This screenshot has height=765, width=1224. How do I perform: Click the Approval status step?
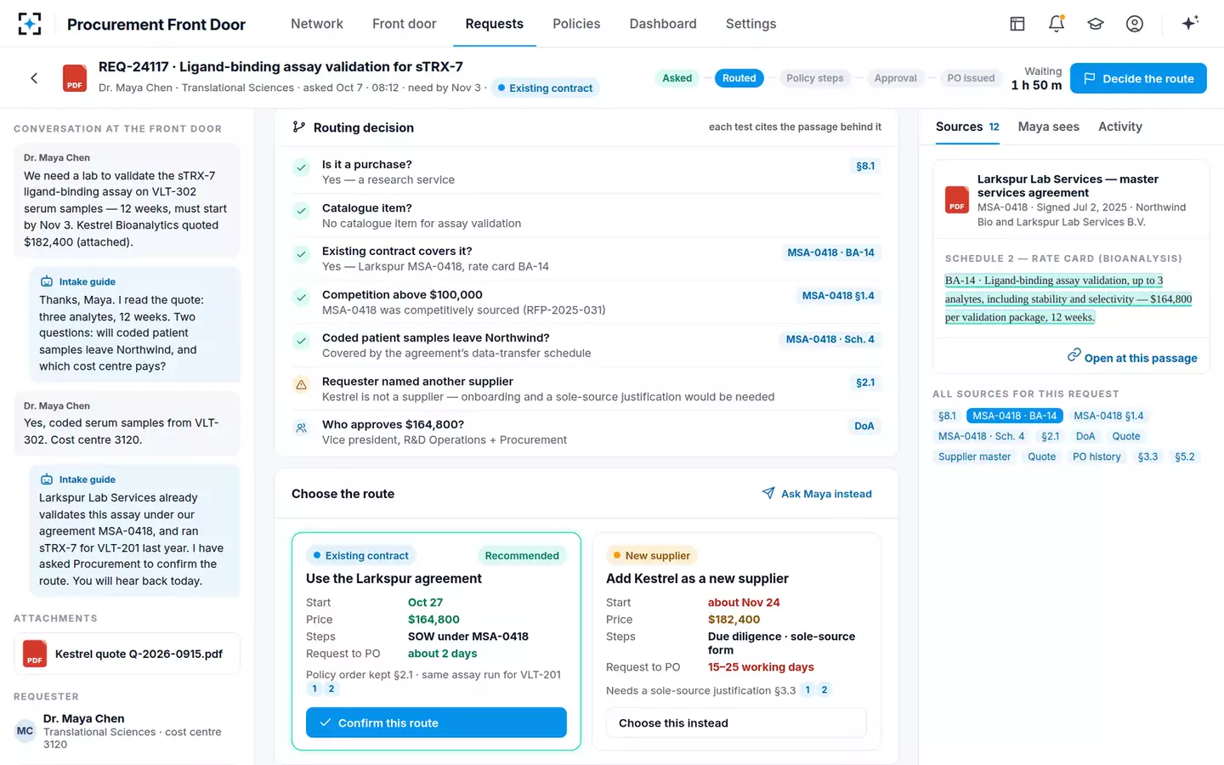[x=895, y=78]
